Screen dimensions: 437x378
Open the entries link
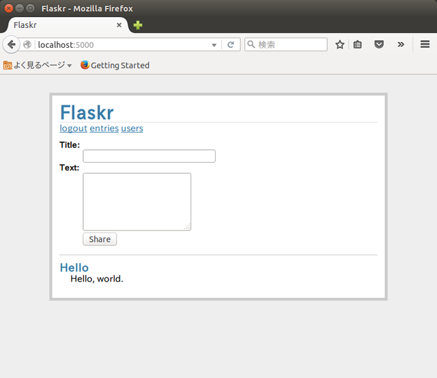(104, 129)
